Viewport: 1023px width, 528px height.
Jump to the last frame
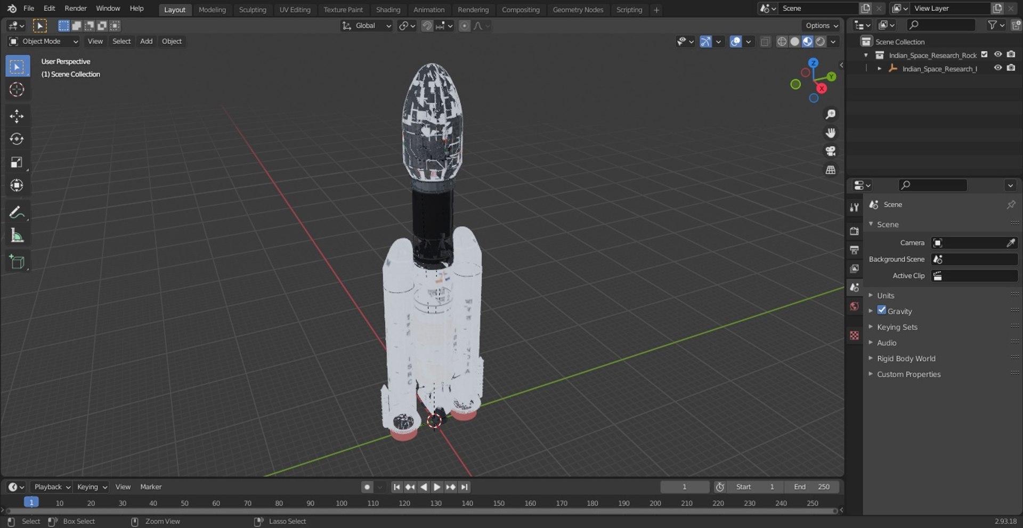465,487
